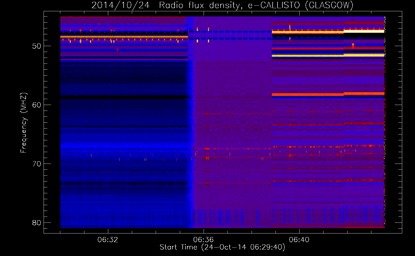Click the plot title "2014/10/24 Radio flux density, e-CALLISTO (GLASGOW)"
This screenshot has width=415, height=256.
pyautogui.click(x=222, y=5)
